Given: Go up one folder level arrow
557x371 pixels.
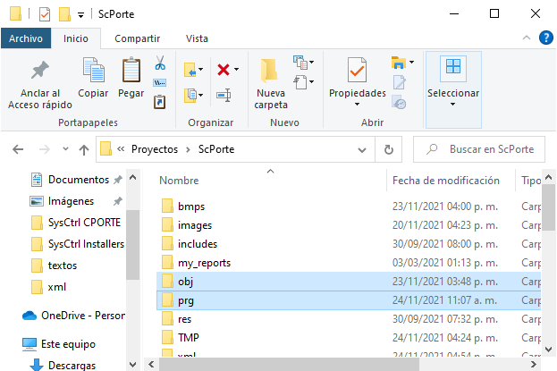Looking at the screenshot, I should (84, 149).
